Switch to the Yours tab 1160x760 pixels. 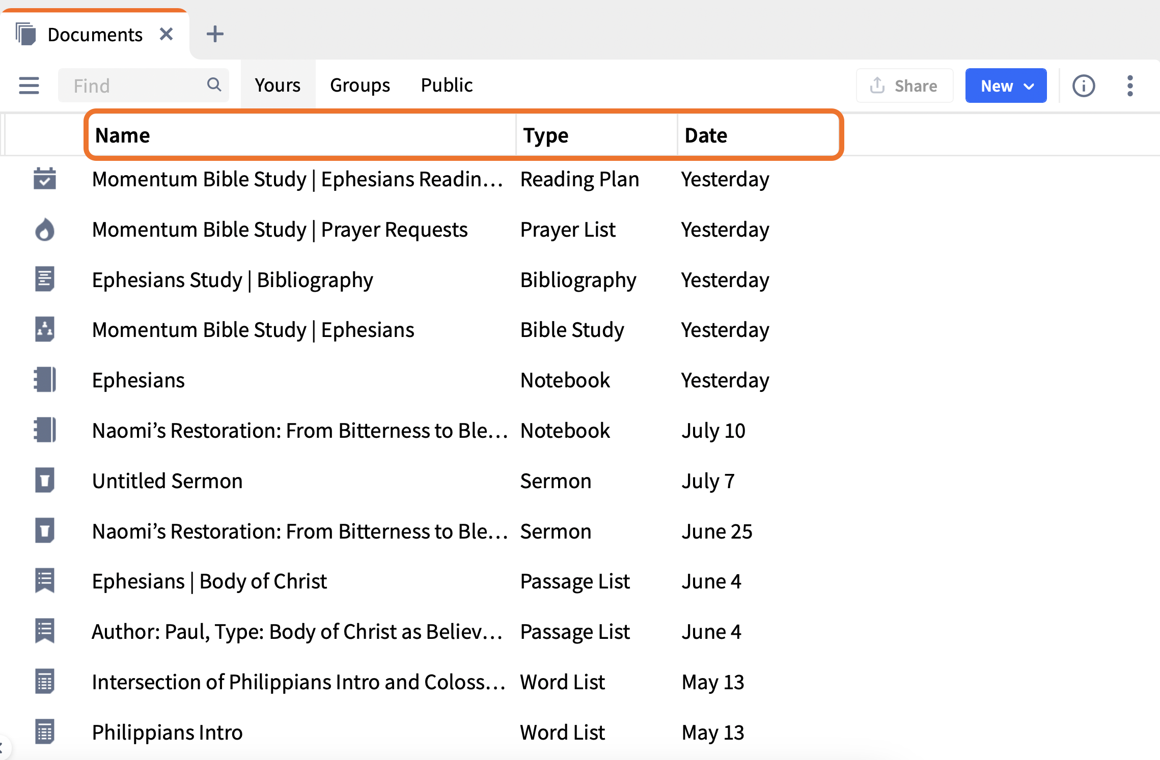point(278,85)
